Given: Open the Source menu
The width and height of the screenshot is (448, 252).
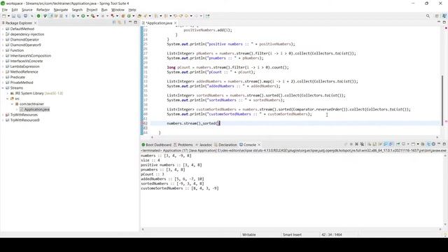Looking at the screenshot, I should pyautogui.click(x=27, y=10).
